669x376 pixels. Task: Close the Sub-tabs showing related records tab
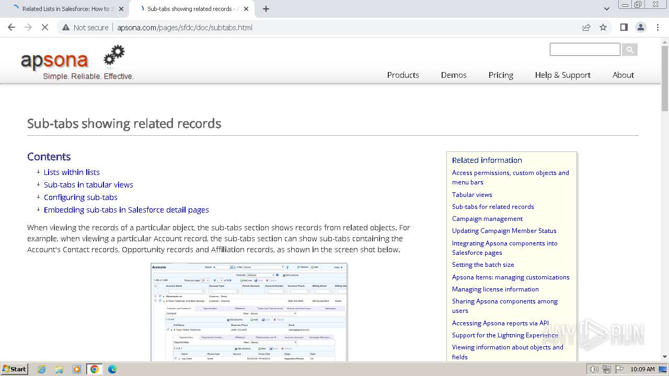[246, 9]
